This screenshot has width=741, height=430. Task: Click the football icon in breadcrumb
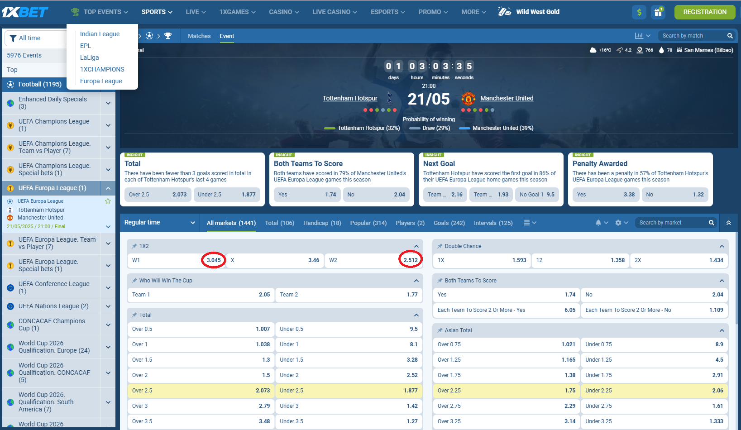point(149,36)
